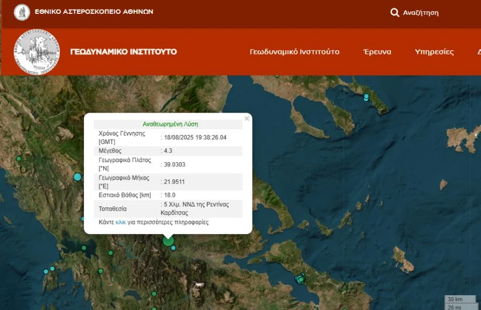
Task: Click the κλικ link for more information
Action: [121, 222]
